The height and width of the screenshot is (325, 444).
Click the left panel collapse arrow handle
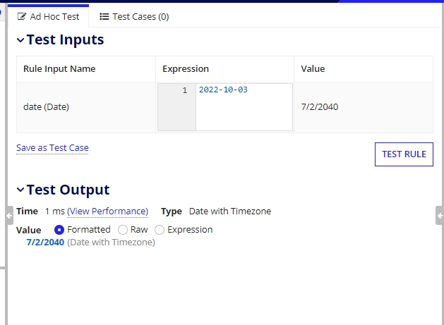pyautogui.click(x=9, y=216)
